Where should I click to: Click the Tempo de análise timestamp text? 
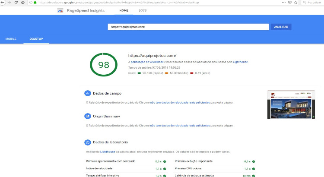pyautogui.click(x=154, y=67)
